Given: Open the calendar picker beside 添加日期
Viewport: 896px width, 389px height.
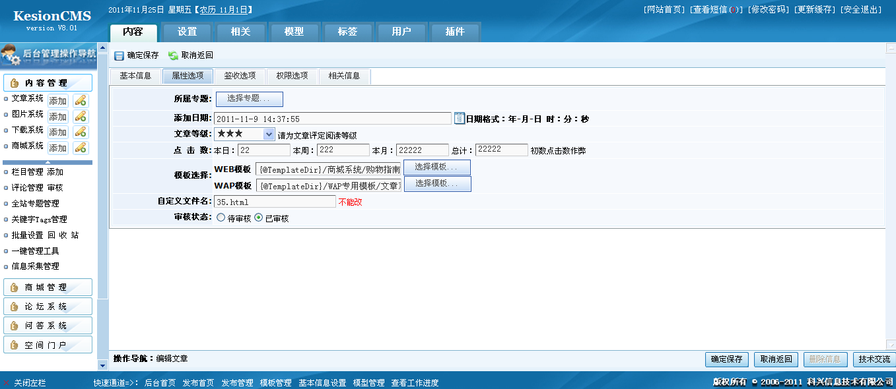Looking at the screenshot, I should click(x=460, y=119).
